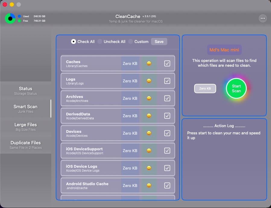Click Zero KB size in Devices row
The image size is (271, 208).
pyautogui.click(x=130, y=133)
